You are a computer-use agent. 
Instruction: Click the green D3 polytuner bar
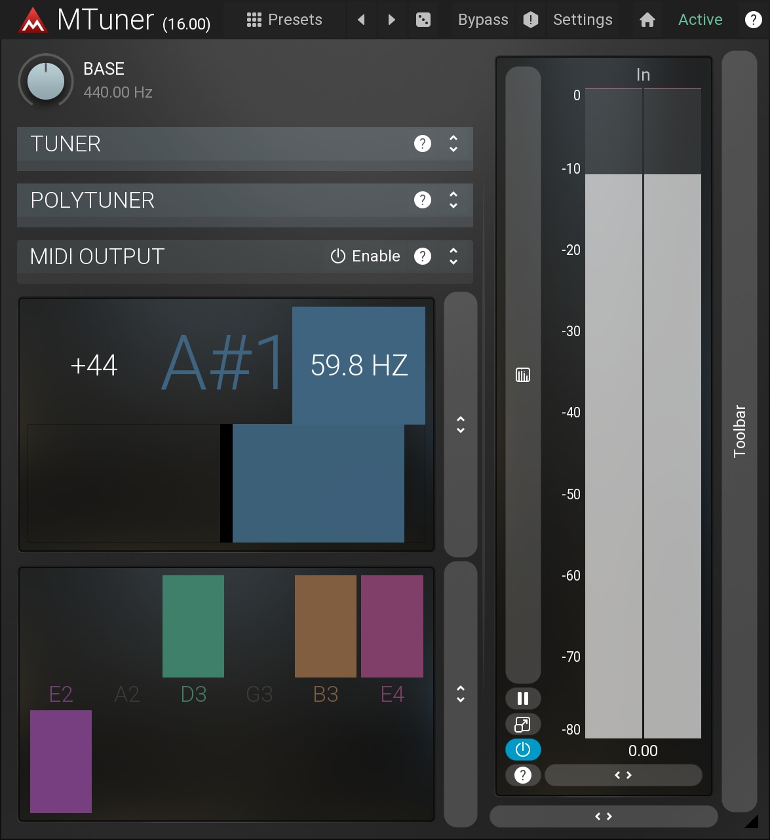(193, 626)
